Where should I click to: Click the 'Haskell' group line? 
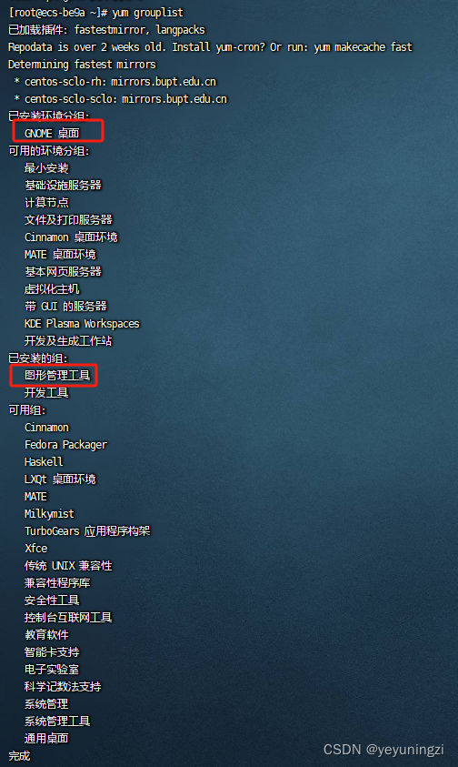(x=44, y=462)
